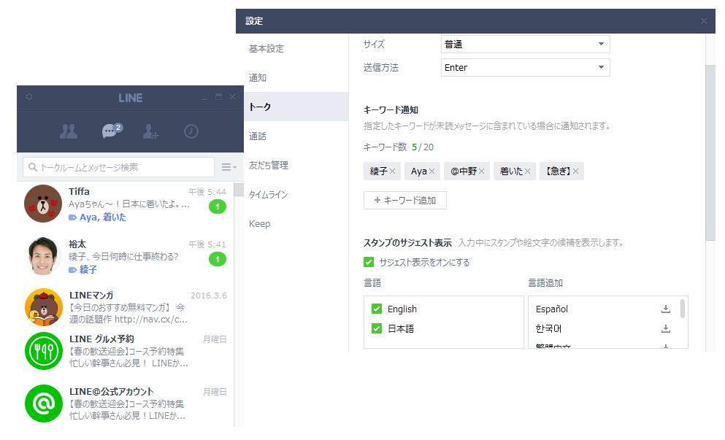The width and height of the screenshot is (725, 440).
Task: Download the 한국어 language pack
Action: coord(666,328)
